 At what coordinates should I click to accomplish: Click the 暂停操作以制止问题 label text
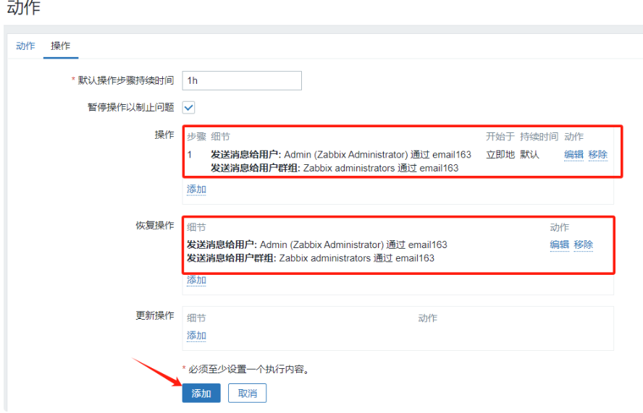click(x=130, y=107)
